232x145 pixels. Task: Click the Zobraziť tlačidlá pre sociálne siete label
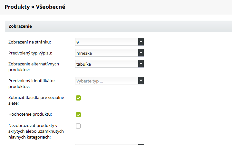pos(36,100)
